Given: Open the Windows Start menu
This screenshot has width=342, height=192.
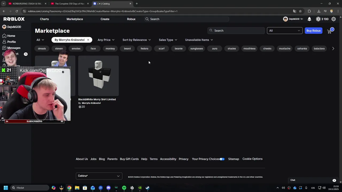Looking at the screenshot, I should pos(6,188).
